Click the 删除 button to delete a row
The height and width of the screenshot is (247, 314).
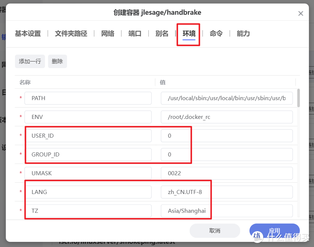[x=57, y=61]
